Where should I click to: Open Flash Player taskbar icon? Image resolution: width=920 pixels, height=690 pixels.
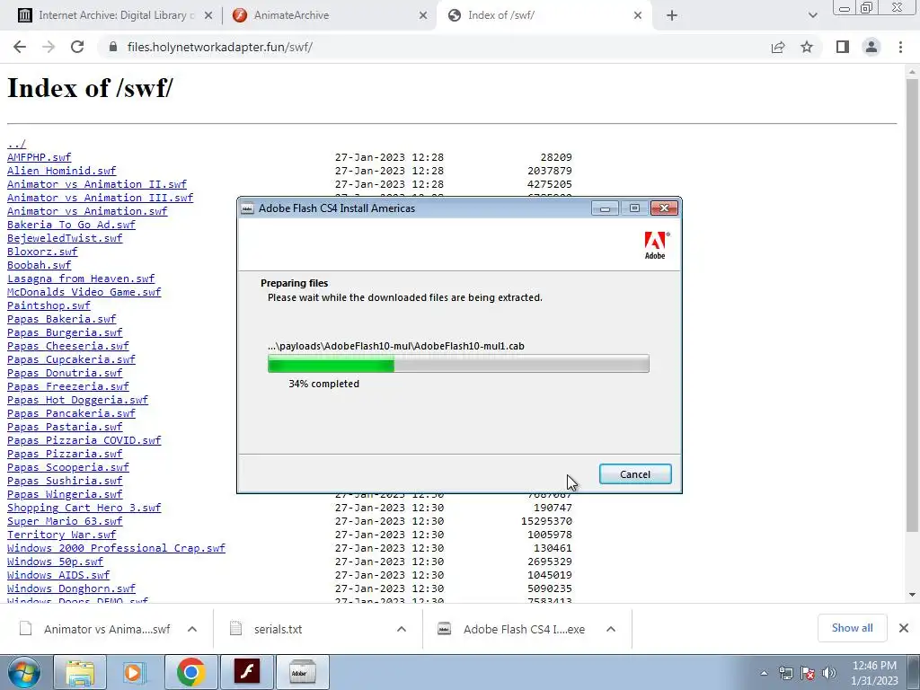(x=247, y=672)
